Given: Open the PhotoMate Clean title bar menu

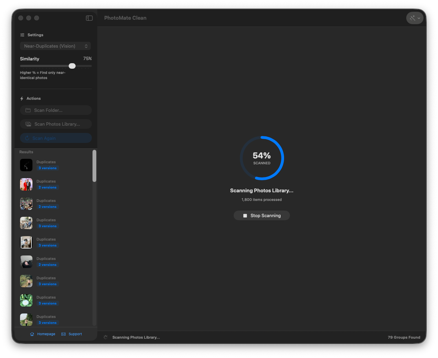Looking at the screenshot, I should click(x=125, y=18).
